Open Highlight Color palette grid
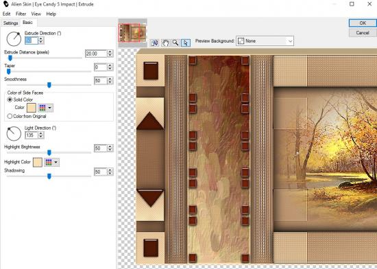The width and height of the screenshot is (377, 269). [51, 162]
